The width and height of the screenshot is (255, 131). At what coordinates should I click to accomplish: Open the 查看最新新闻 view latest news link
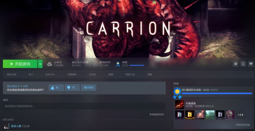coord(157,114)
